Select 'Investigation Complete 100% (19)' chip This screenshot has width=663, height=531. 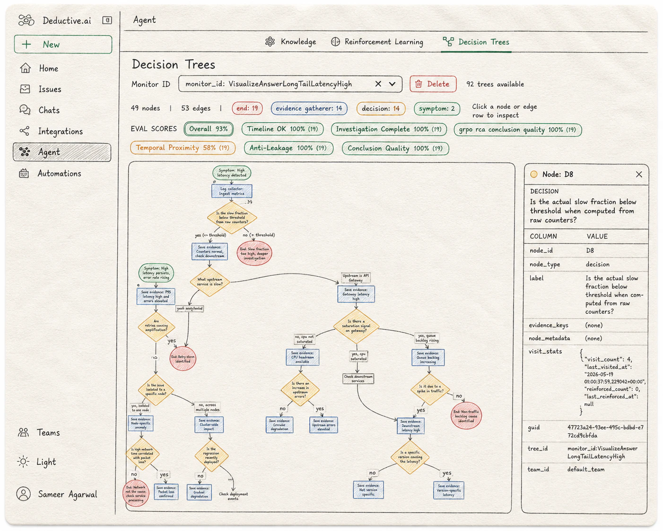point(389,129)
